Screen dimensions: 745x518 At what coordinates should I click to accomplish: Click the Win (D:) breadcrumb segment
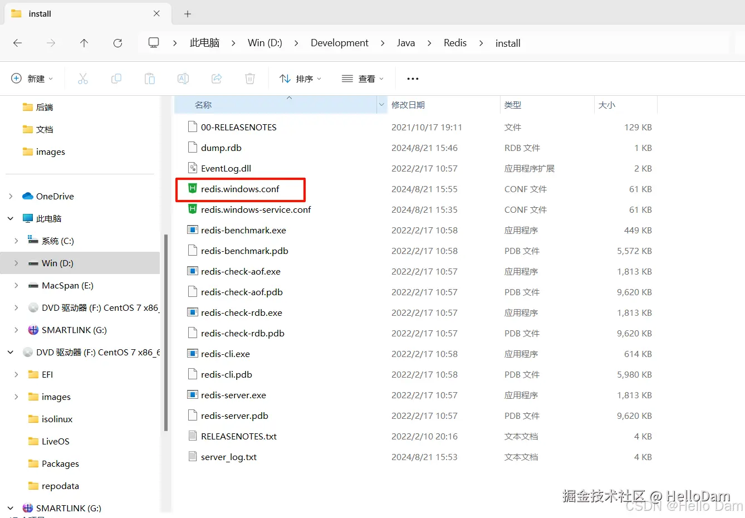tap(265, 43)
